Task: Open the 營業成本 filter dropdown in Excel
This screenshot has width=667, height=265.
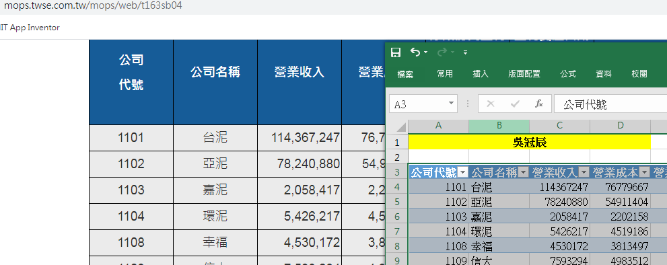Action: [x=645, y=172]
